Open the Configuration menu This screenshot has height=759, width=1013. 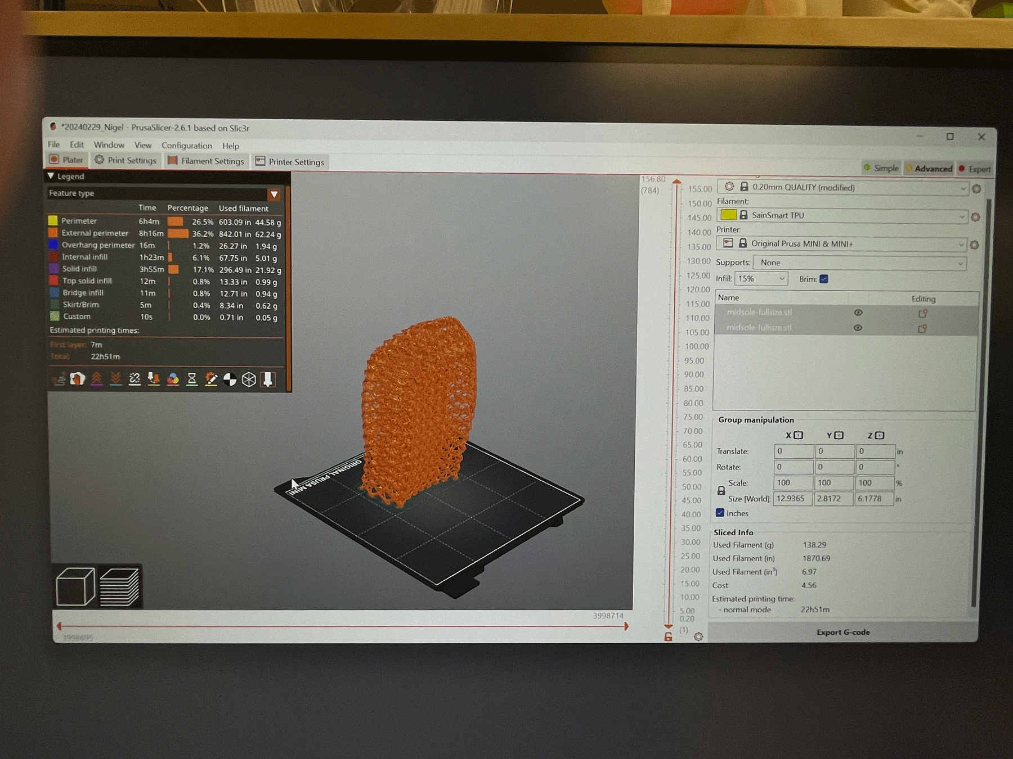(186, 146)
